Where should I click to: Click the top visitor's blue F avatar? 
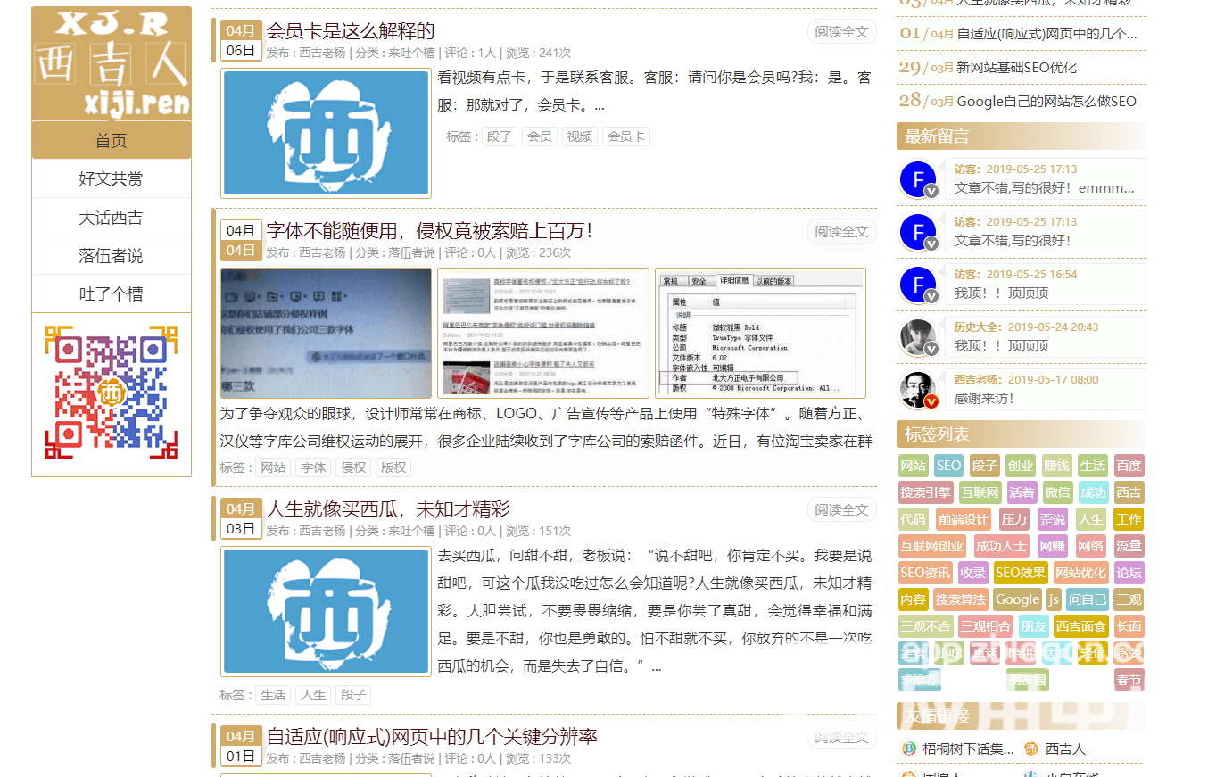[x=918, y=179]
